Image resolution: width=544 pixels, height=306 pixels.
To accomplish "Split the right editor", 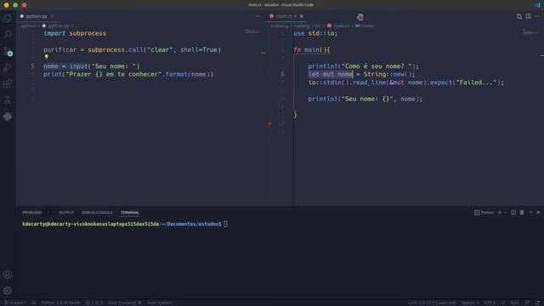I will [x=528, y=16].
